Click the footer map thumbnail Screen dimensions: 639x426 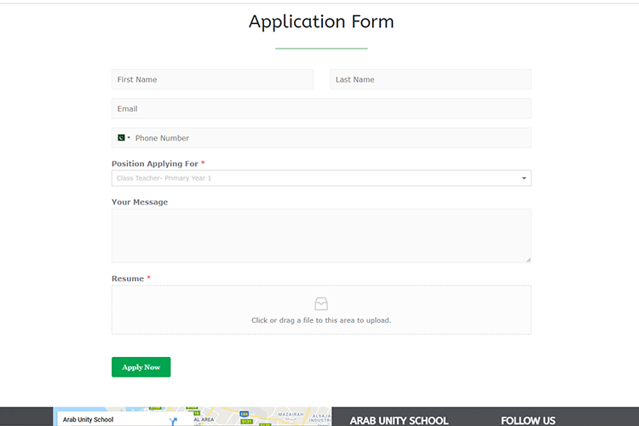193,417
